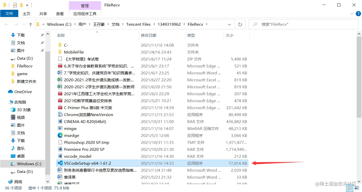Expand the breadcrumb chevron after Tencent Files
The width and height of the screenshot is (362, 192).
pos(154,24)
